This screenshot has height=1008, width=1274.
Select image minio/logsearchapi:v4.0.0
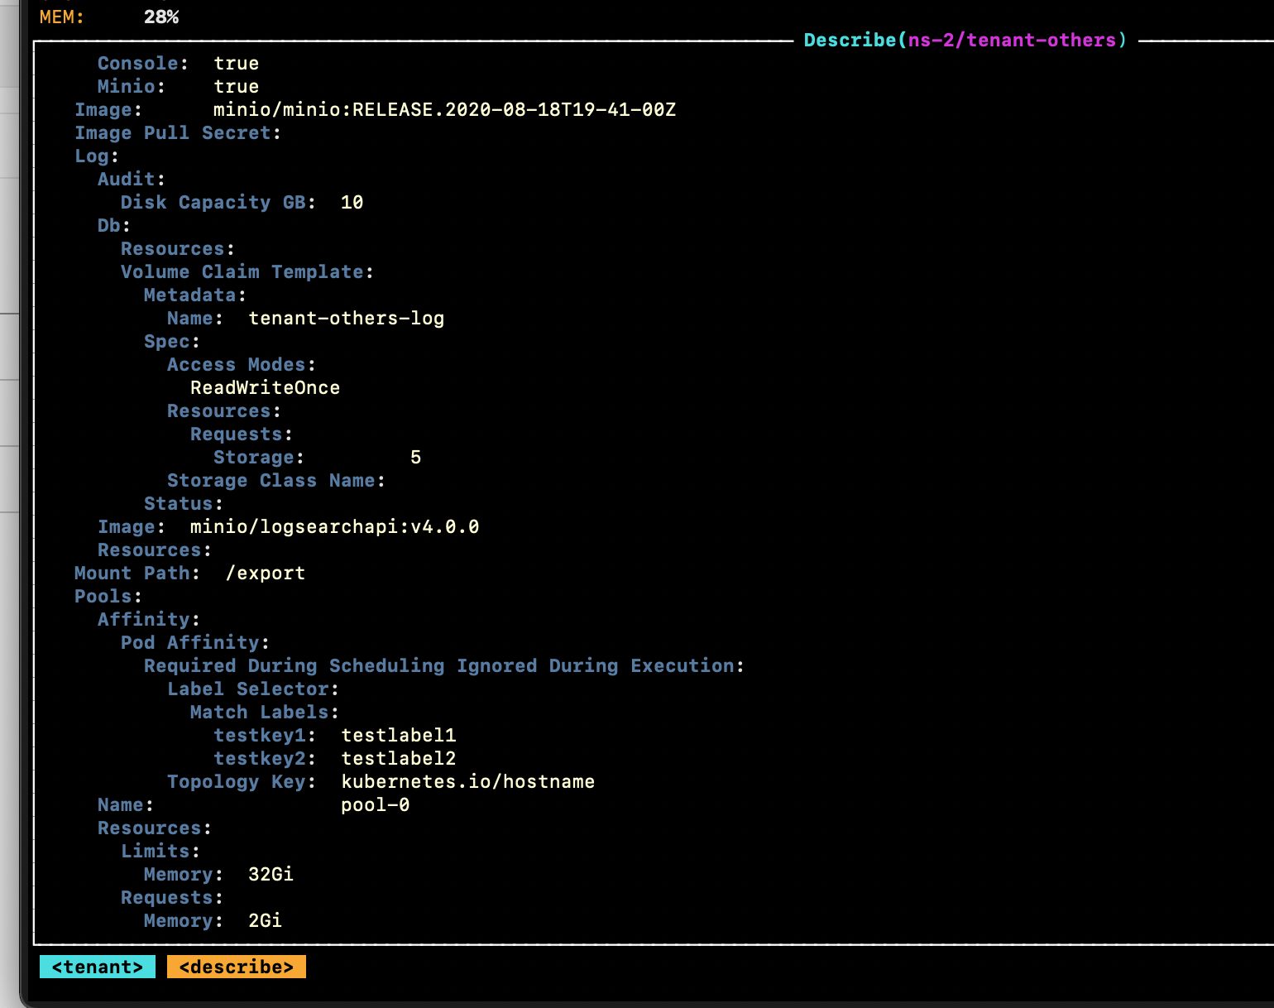point(335,526)
